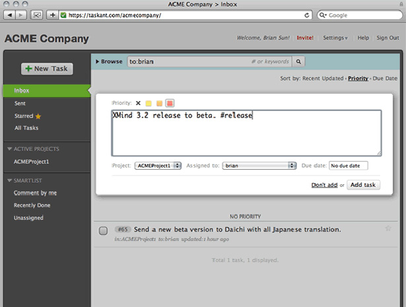Screen dimensions: 406x307
Task: Open the Project ACMEProject1 dropdown
Action: 158,166
